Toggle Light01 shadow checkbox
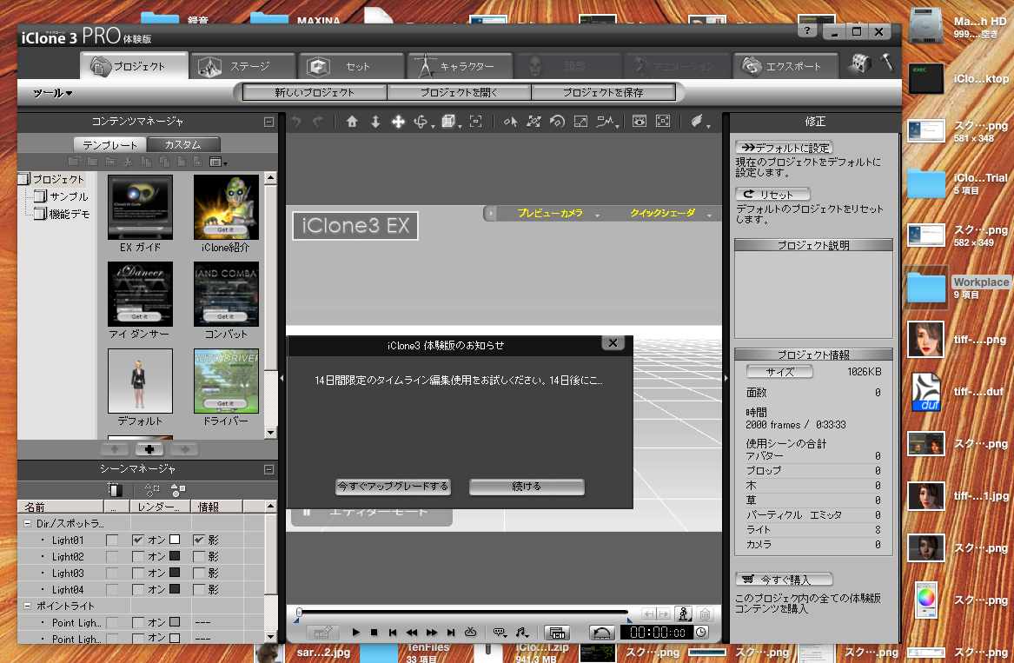This screenshot has width=1014, height=663. (198, 540)
